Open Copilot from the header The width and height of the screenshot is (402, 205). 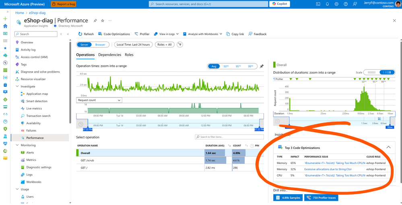pyautogui.click(x=279, y=4)
